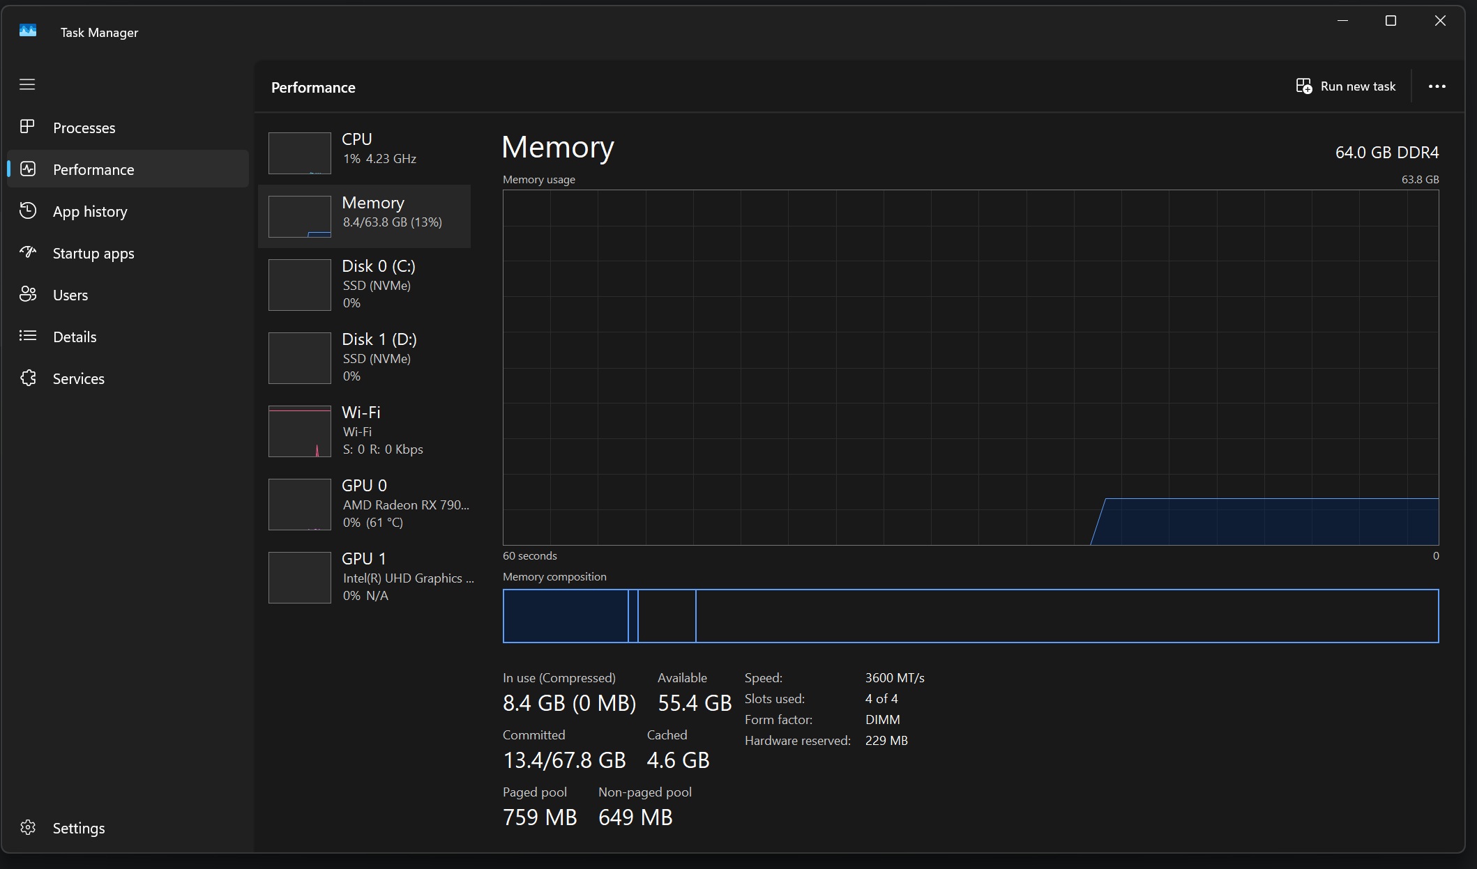This screenshot has width=1477, height=869.
Task: Click the Form factor value DIMM
Action: [882, 719]
